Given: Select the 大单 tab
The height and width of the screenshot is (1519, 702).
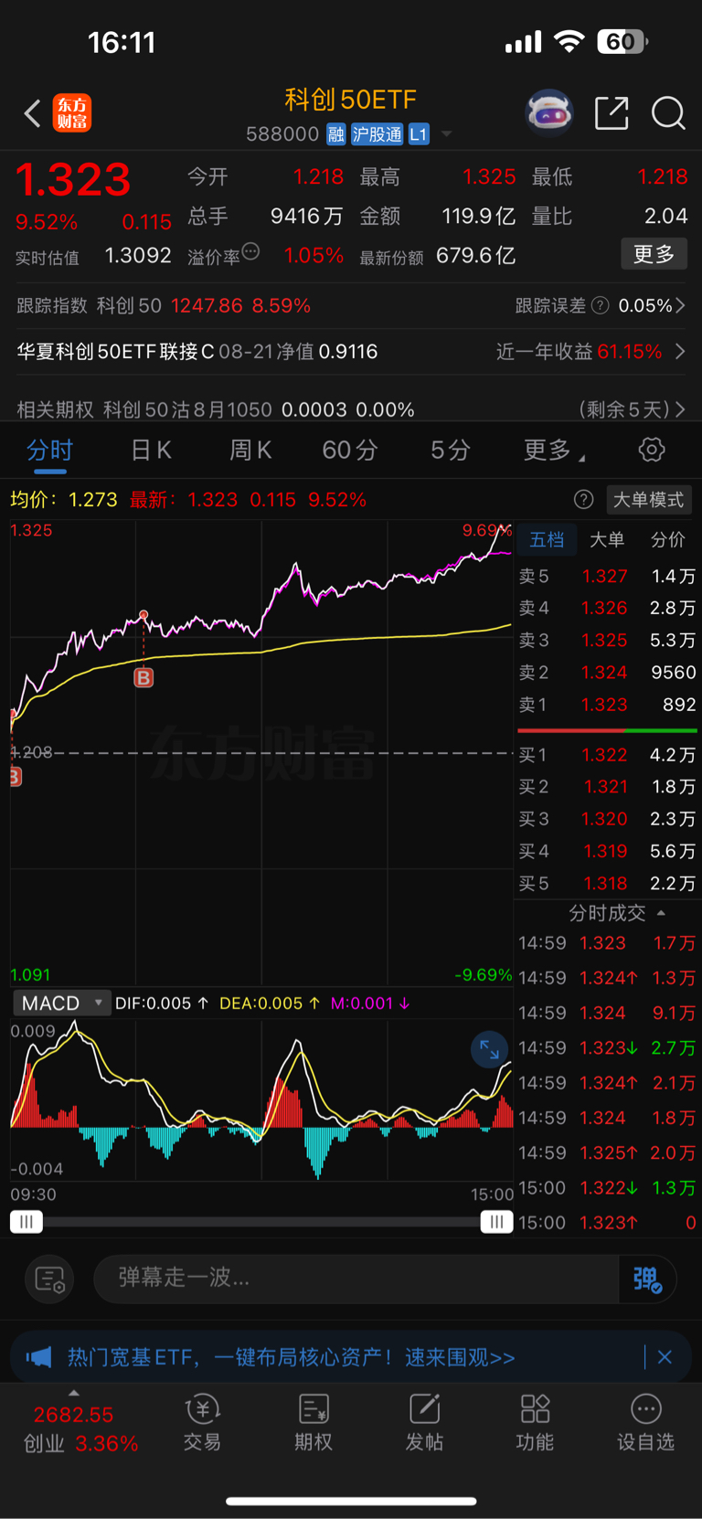Looking at the screenshot, I should (607, 539).
